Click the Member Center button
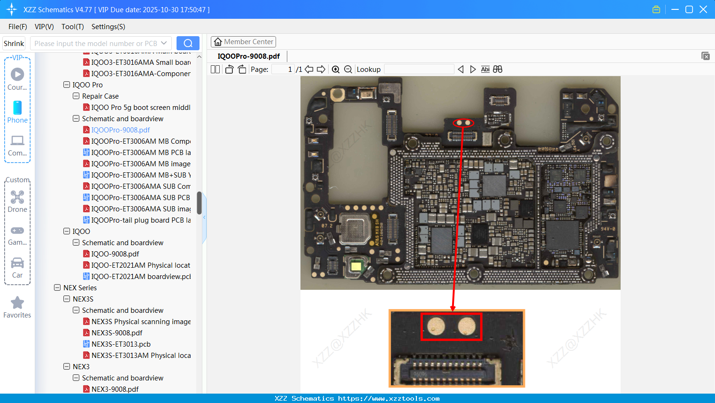Screen dimensions: 715x403 243,42
